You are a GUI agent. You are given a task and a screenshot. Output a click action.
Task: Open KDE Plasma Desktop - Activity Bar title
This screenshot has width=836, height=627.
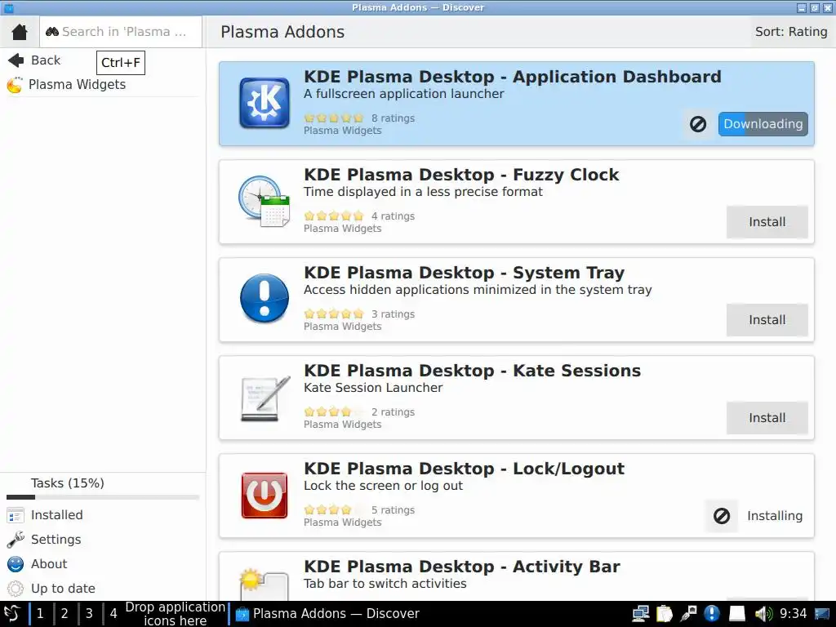(x=462, y=567)
